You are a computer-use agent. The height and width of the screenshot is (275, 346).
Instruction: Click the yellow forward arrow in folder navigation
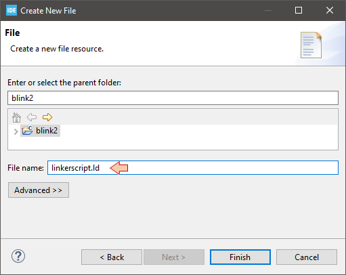(47, 117)
